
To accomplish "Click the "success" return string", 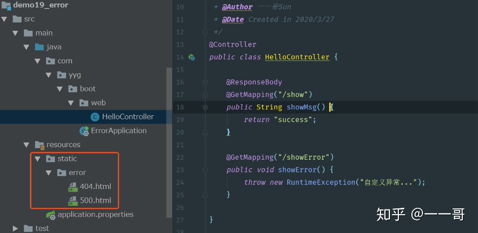I will click(x=292, y=120).
